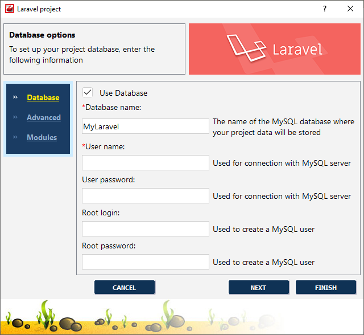This screenshot has height=335, width=364.
Task: Open the Database section in the sidebar
Action: (x=43, y=97)
